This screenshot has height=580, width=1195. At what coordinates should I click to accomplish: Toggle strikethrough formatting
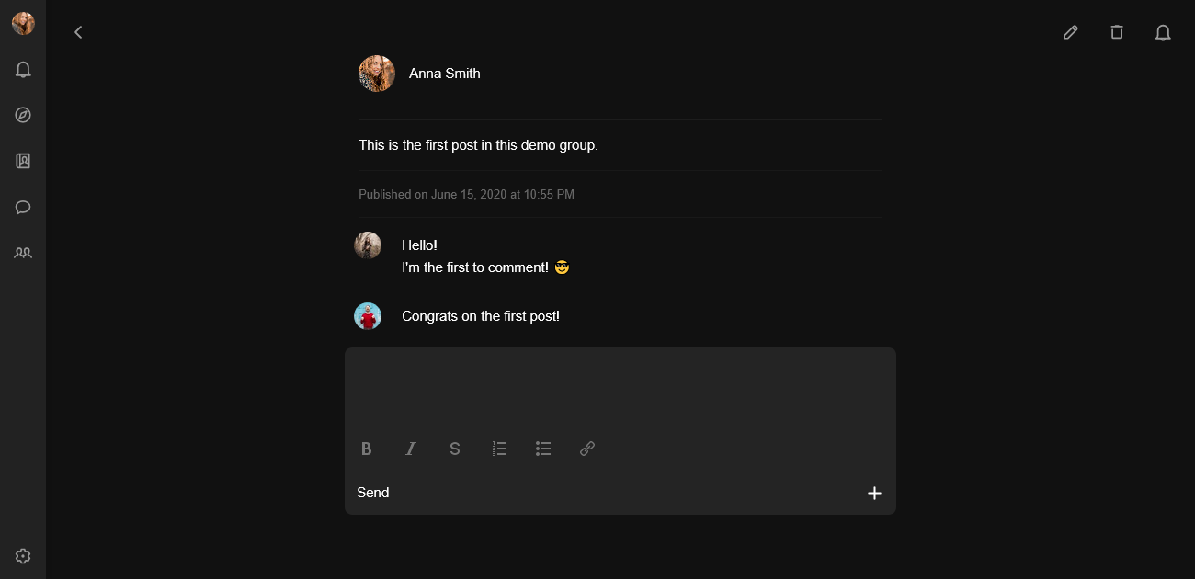tap(455, 449)
